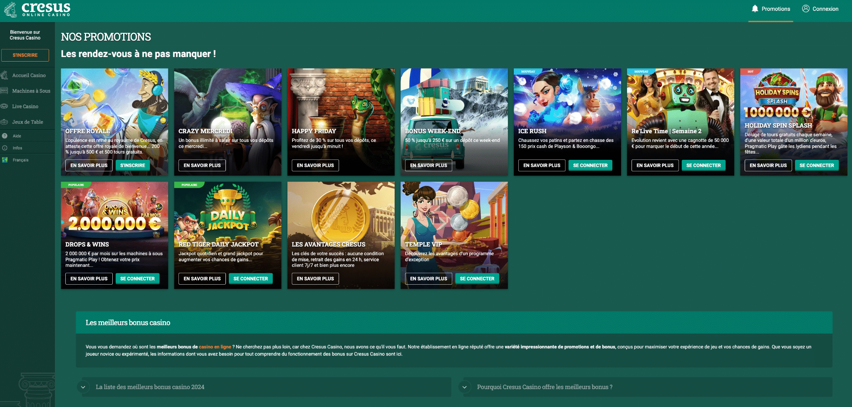Click En savoir plus on Red Tiger Daily Jackpot
The height and width of the screenshot is (407, 852).
pos(202,278)
